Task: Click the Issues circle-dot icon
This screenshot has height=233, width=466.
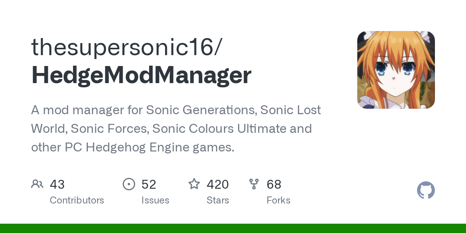Action: click(129, 184)
